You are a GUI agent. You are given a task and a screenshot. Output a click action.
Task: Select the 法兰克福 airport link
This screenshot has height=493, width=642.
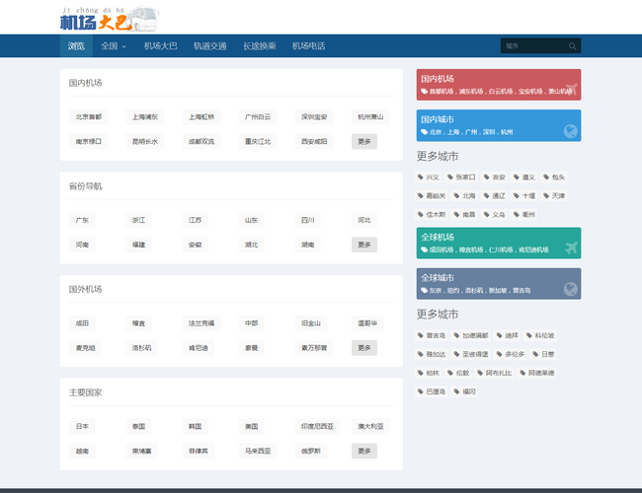pos(201,323)
